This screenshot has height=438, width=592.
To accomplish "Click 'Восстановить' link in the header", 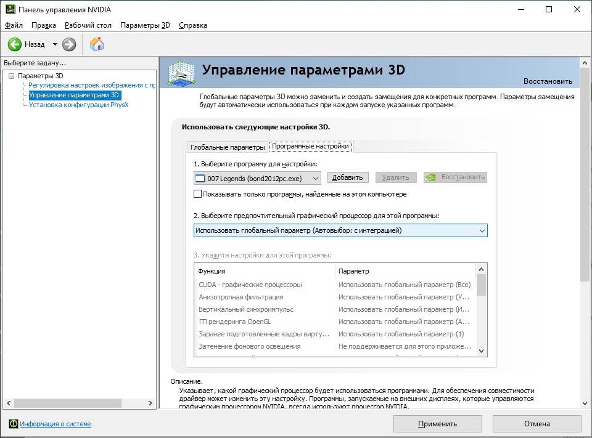I will (548, 81).
